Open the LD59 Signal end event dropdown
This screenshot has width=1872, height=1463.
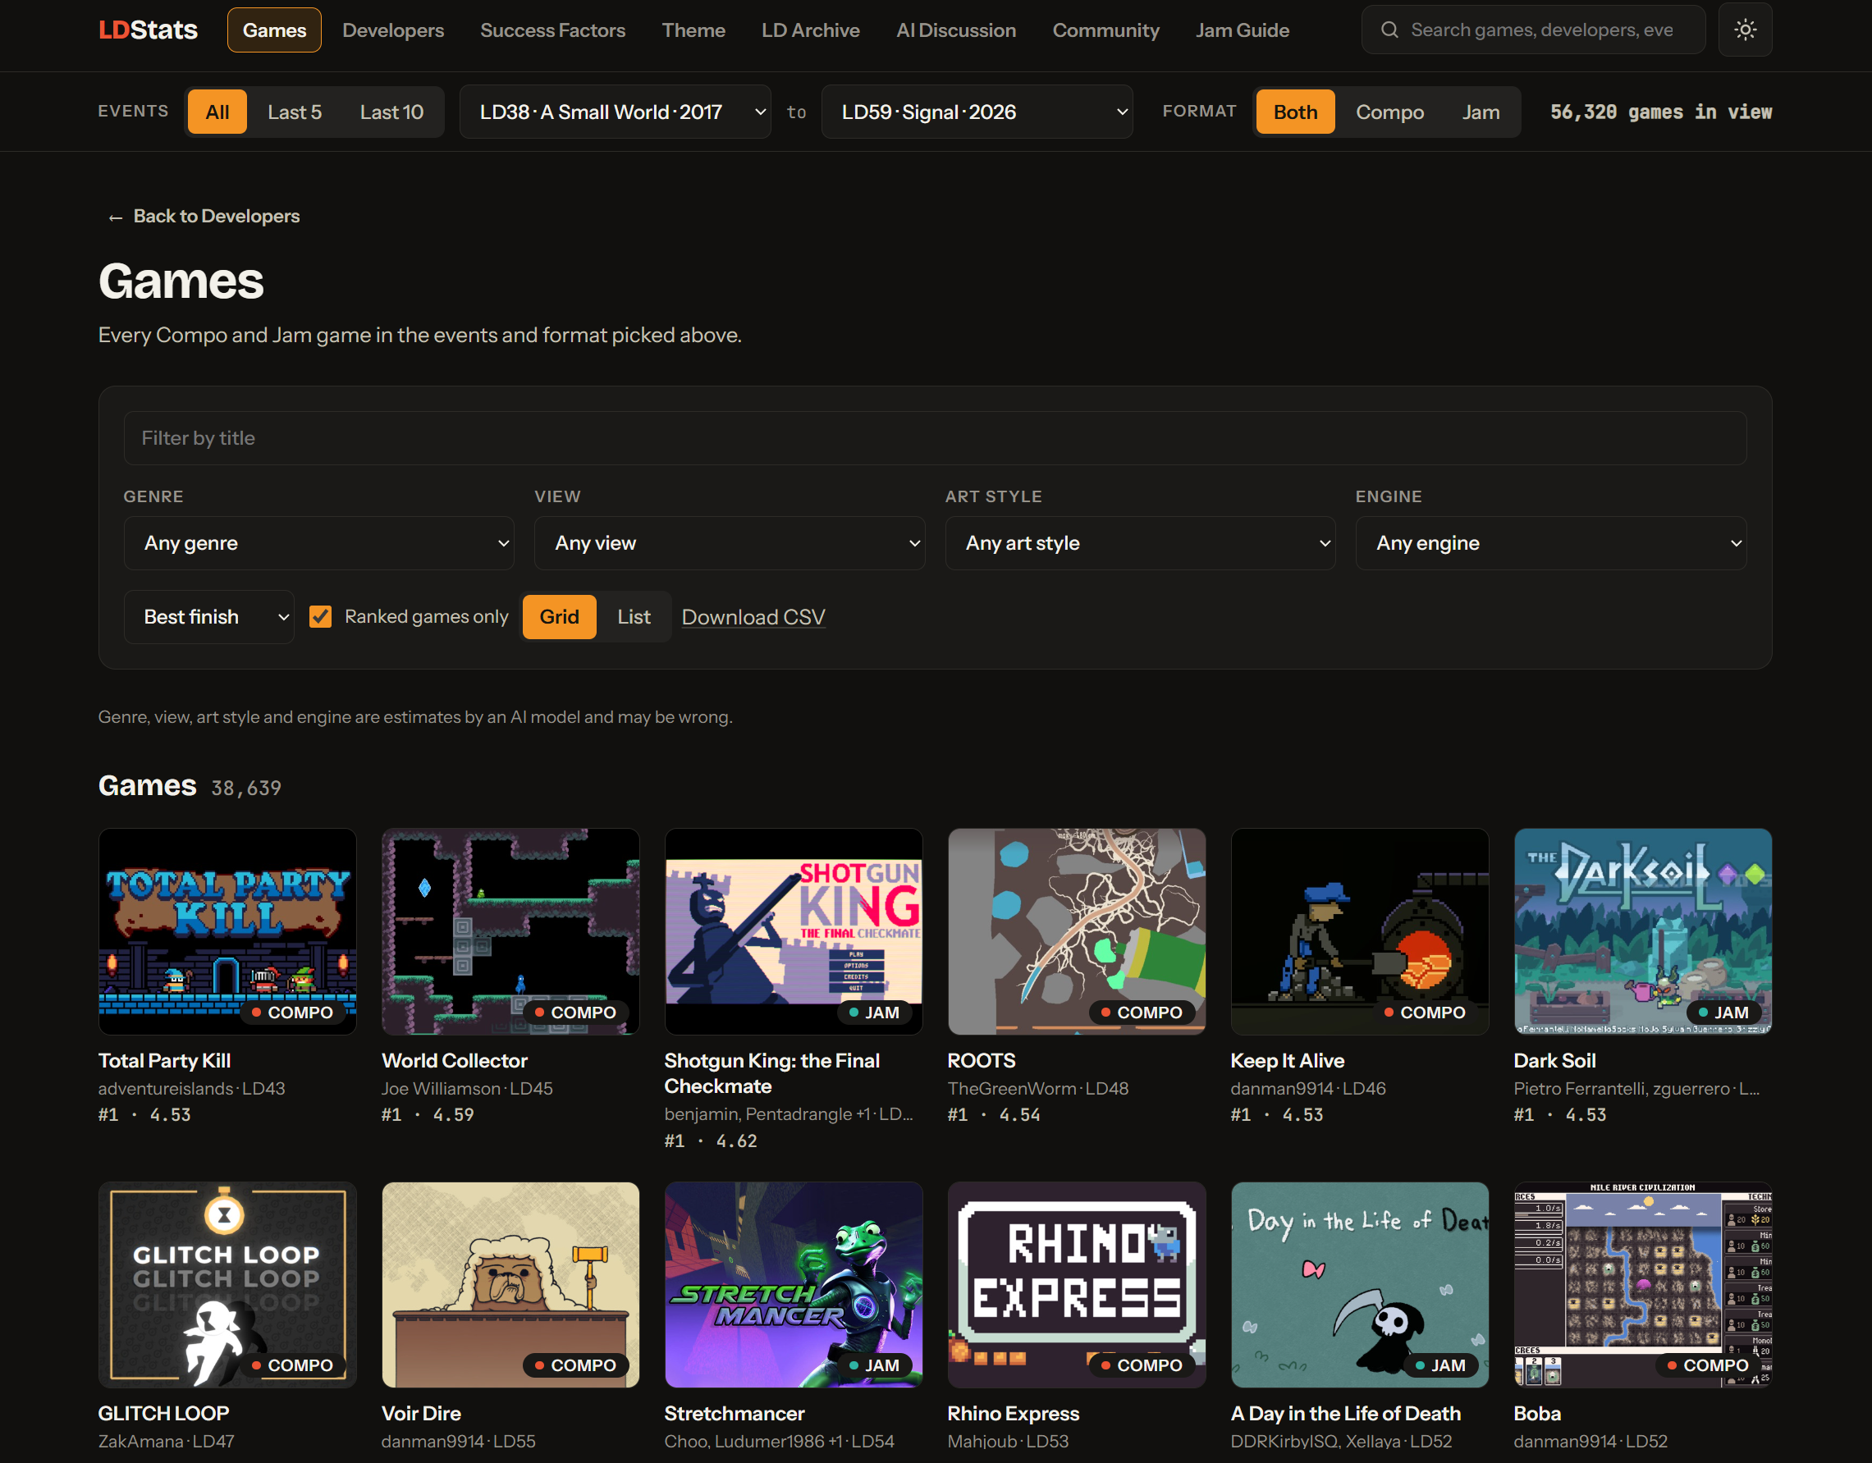(977, 112)
